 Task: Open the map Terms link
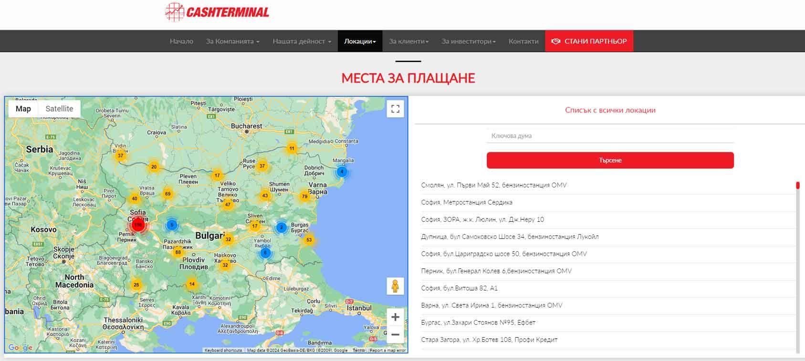click(x=358, y=351)
